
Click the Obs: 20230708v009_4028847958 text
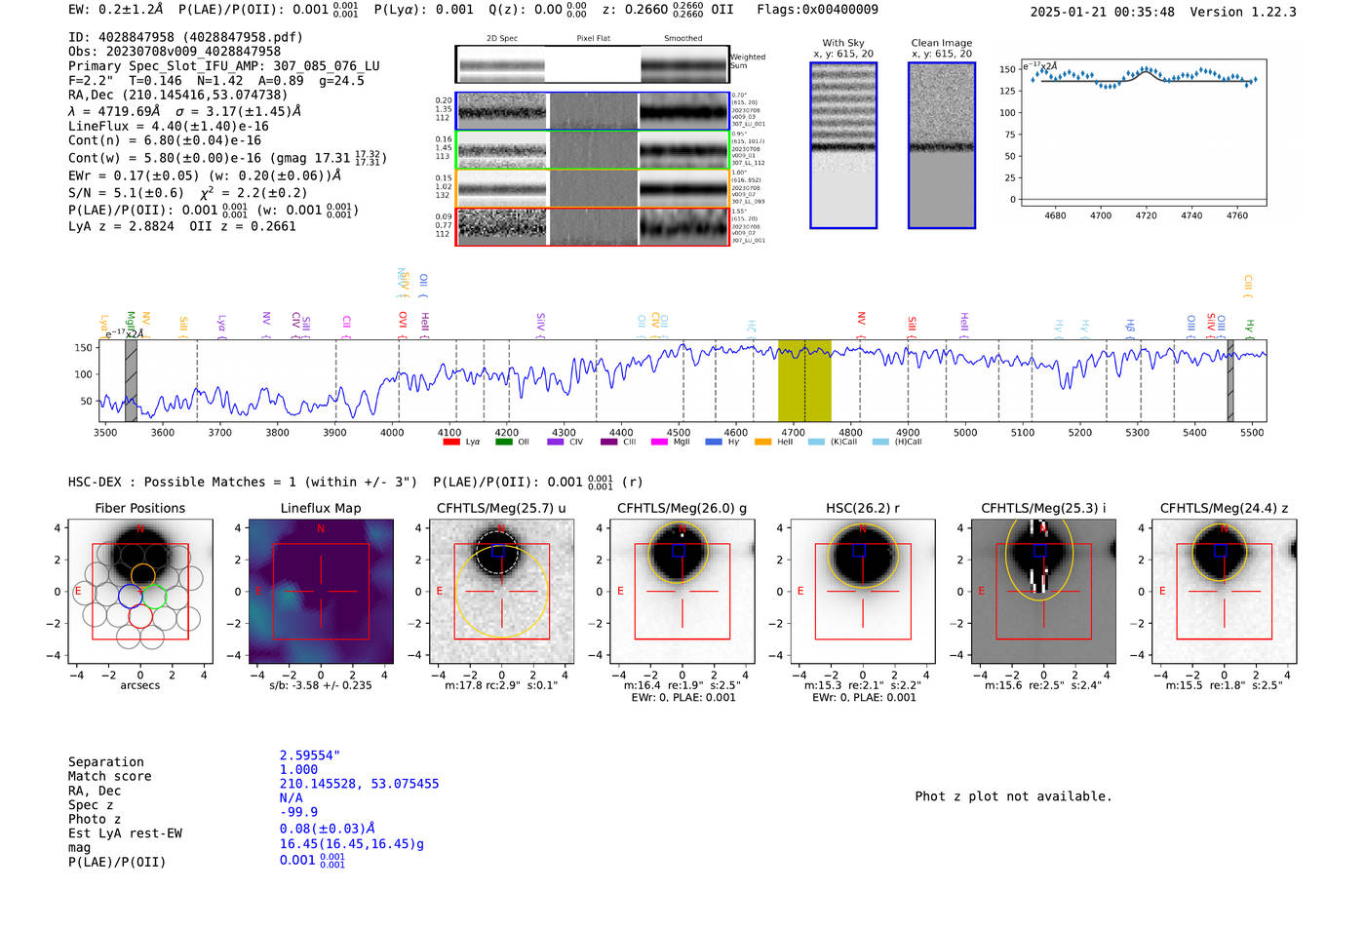pos(175,52)
